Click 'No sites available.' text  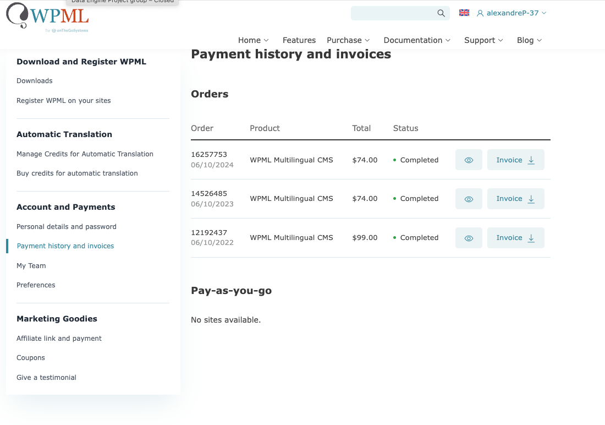(226, 320)
